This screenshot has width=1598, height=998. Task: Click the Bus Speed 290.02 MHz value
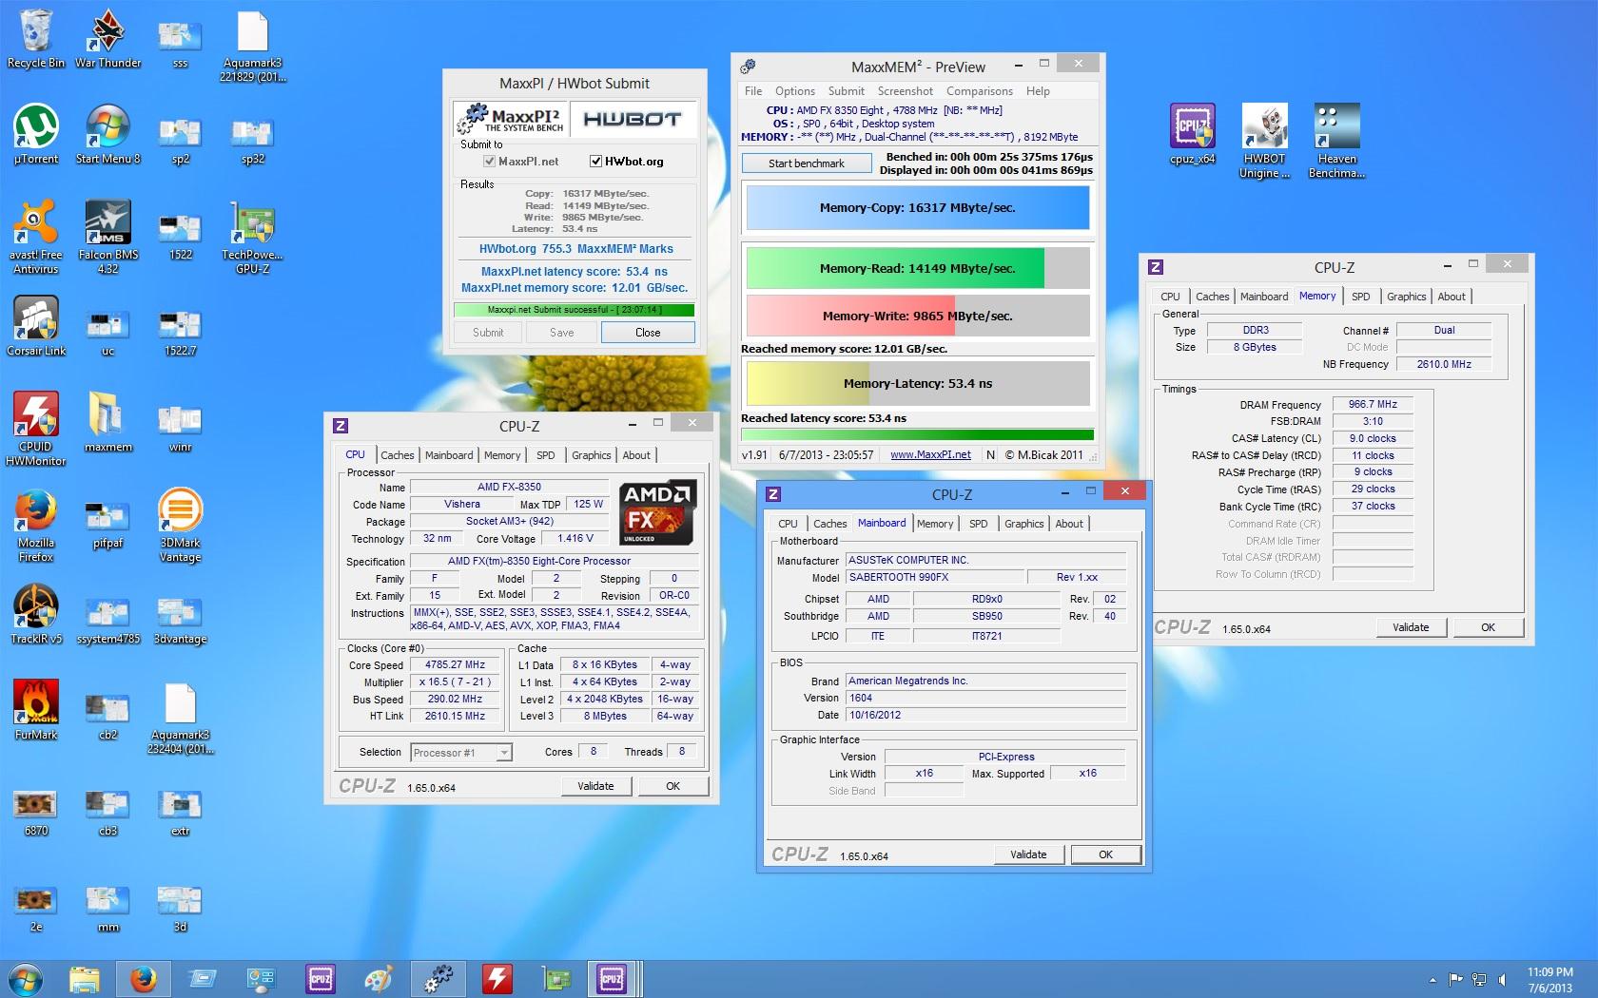tap(455, 700)
